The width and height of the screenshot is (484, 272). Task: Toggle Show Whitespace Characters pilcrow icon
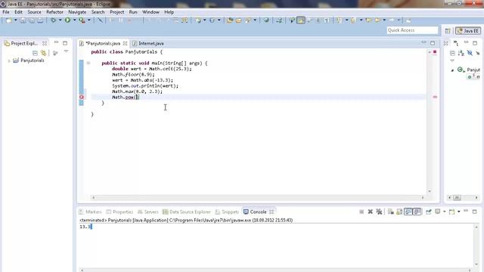pyautogui.click(x=327, y=20)
